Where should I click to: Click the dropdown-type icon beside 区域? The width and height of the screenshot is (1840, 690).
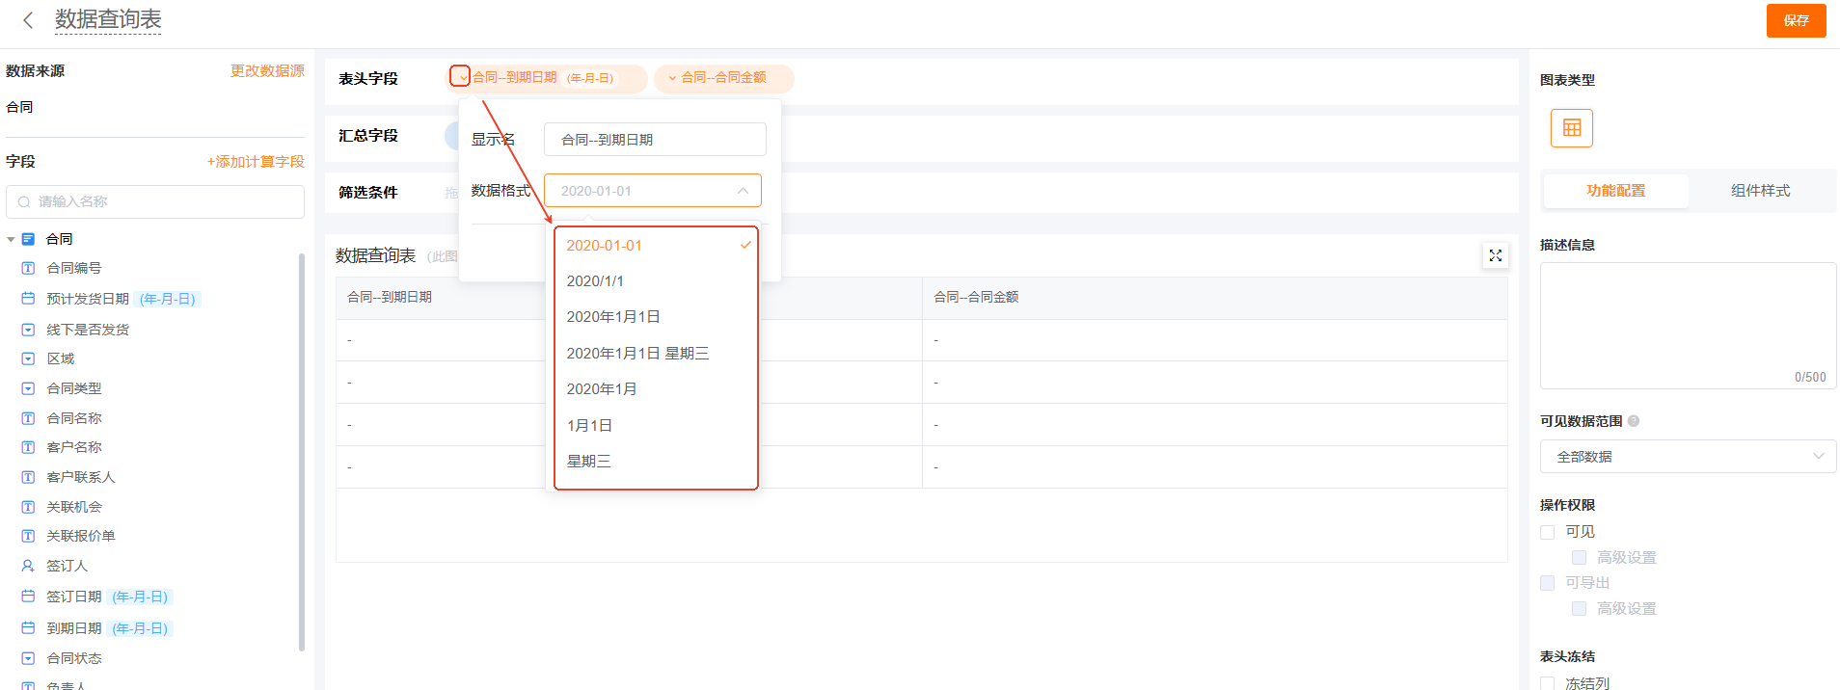(x=28, y=358)
